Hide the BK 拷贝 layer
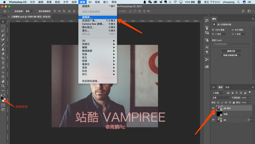This screenshot has width=255, height=144. click(x=213, y=108)
